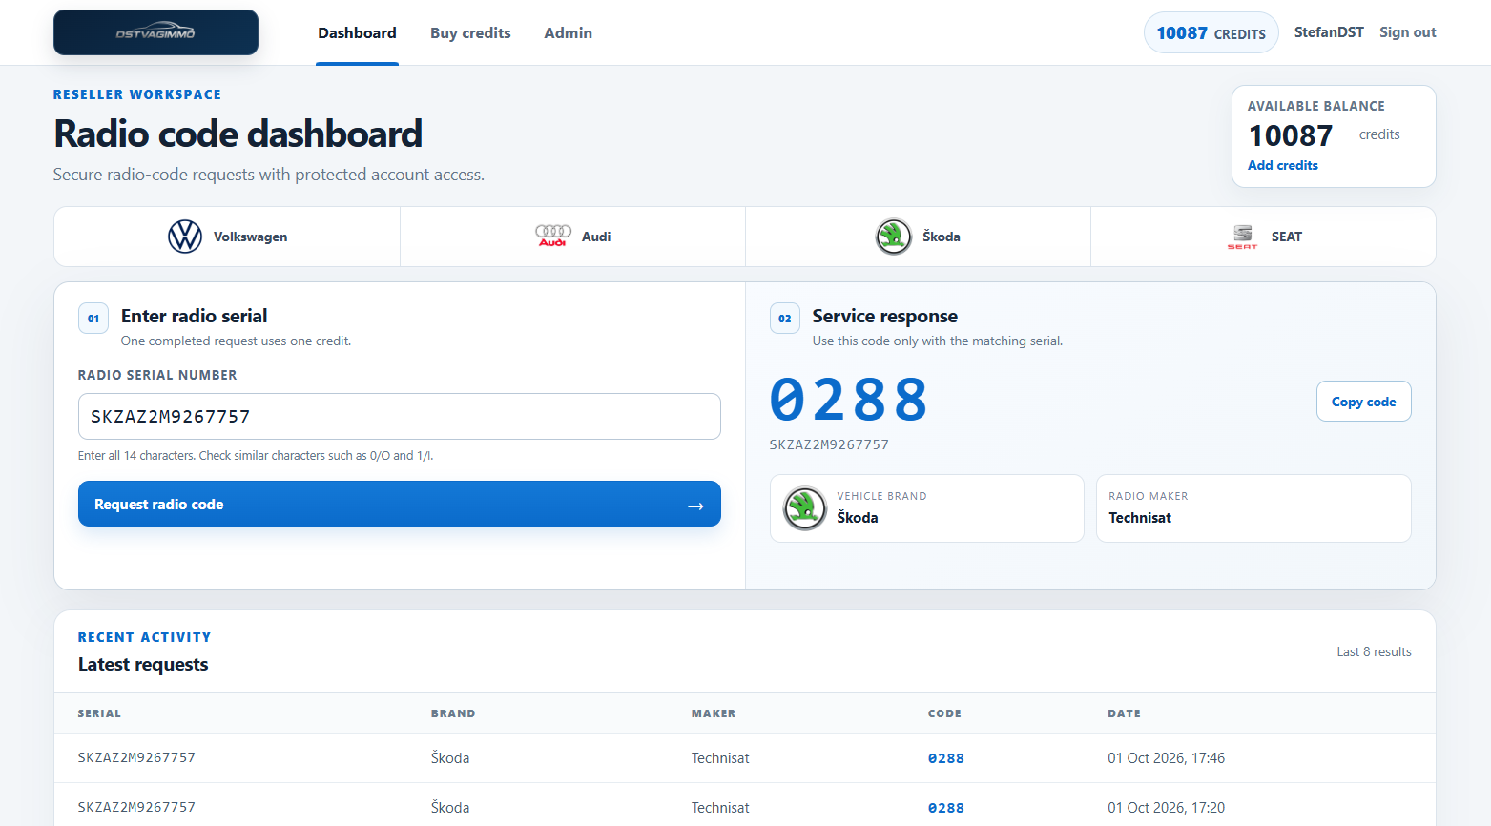Click the DATE column header
The height and width of the screenshot is (826, 1491).
[1124, 713]
